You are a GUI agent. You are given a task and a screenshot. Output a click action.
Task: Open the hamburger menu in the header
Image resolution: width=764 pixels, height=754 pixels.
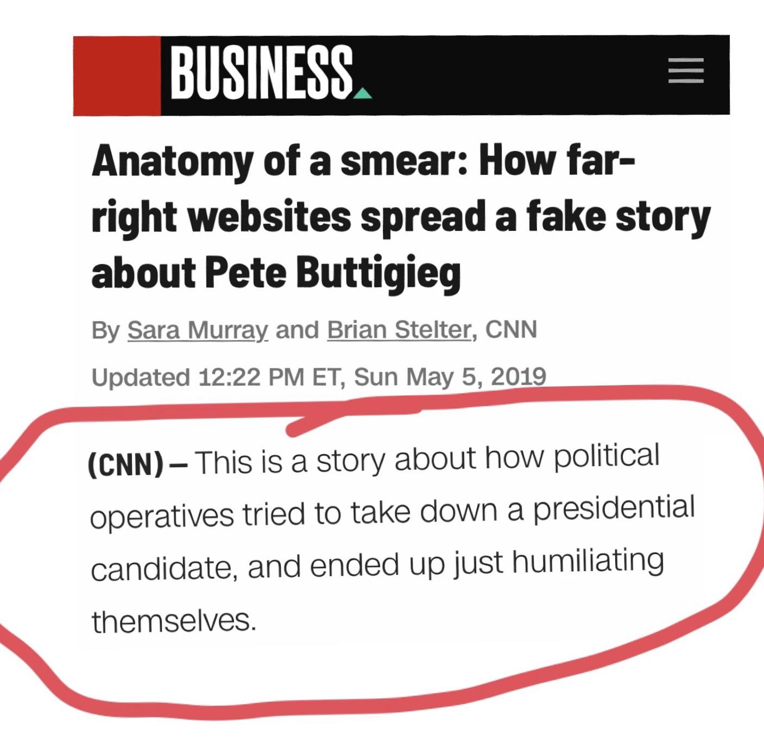(685, 71)
